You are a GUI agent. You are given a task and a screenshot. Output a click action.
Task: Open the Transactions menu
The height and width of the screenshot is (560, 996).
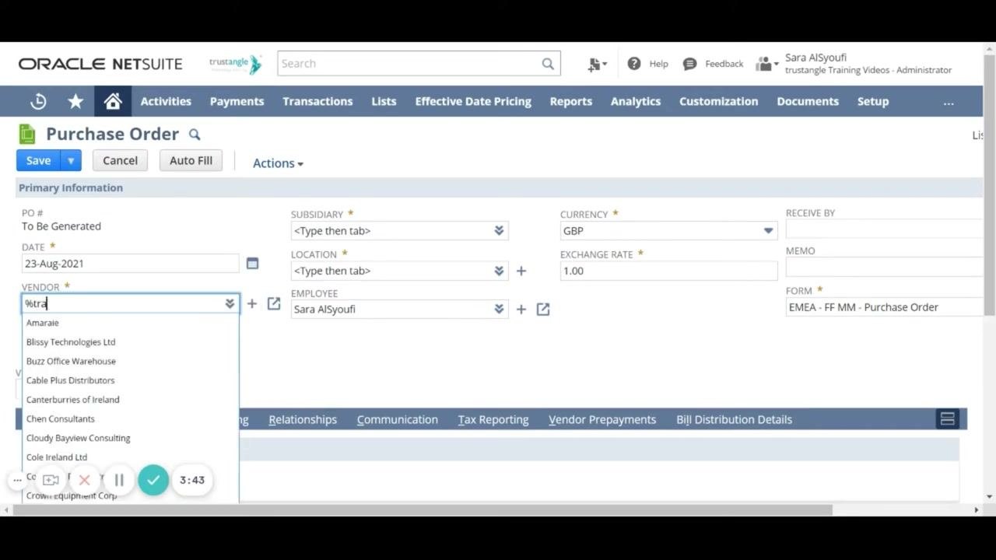(317, 101)
